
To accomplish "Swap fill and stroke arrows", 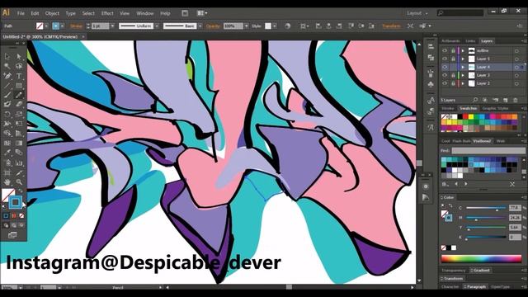I will [x=21, y=191].
